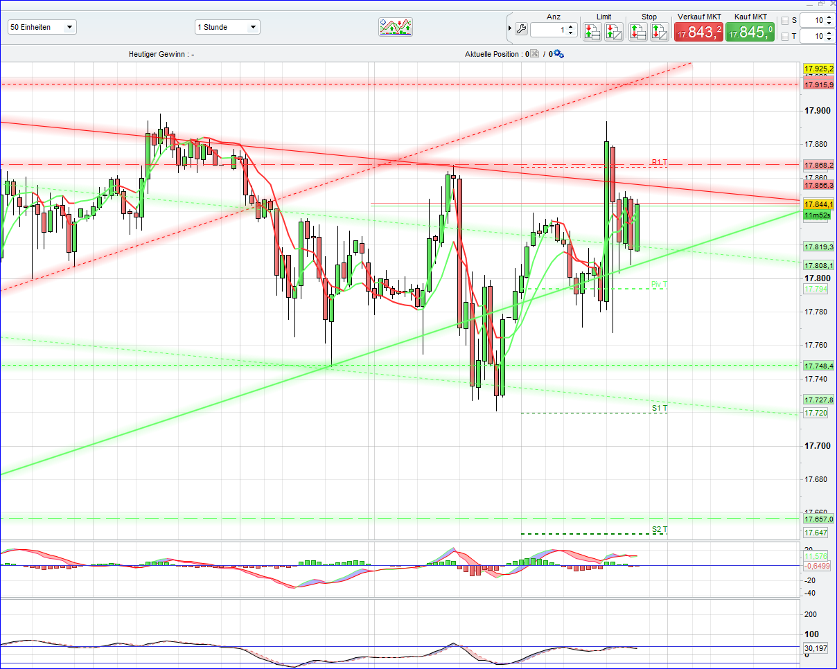Select the first Stop order entry icon
Screen dimensions: 837x669
tap(638, 30)
